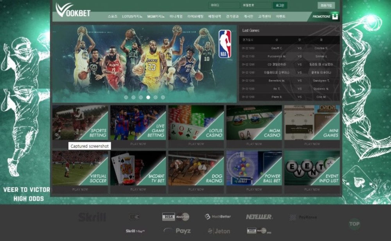The width and height of the screenshot is (391, 241).
Task: Click the PROMOTIONS link
Action: click(x=321, y=16)
